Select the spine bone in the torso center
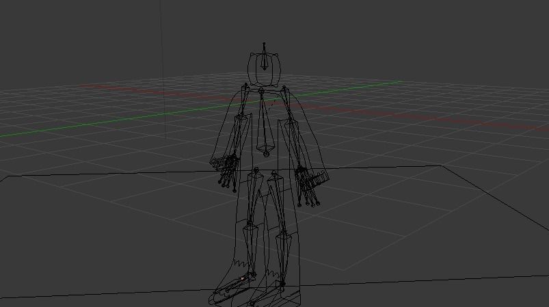Image resolution: width=549 pixels, height=307 pixels. coord(265,122)
